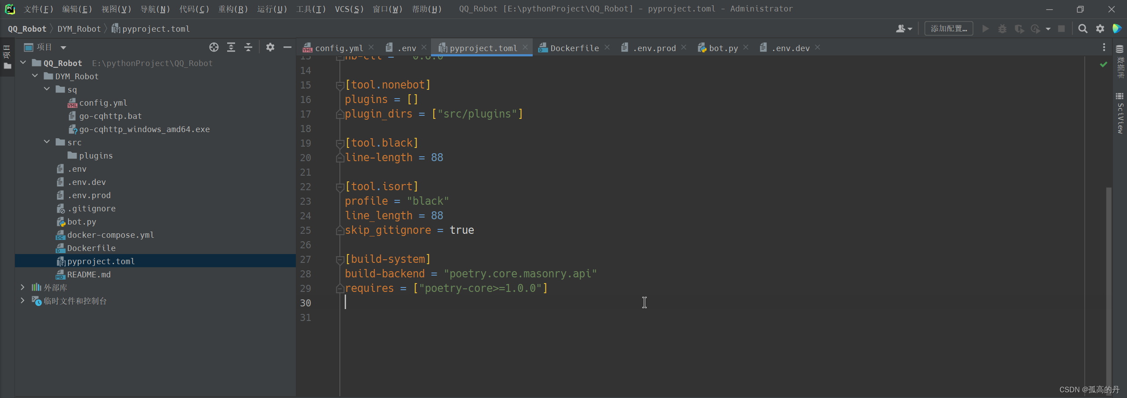This screenshot has width=1127, height=398.
Task: Collapse the sq folder
Action: 47,89
